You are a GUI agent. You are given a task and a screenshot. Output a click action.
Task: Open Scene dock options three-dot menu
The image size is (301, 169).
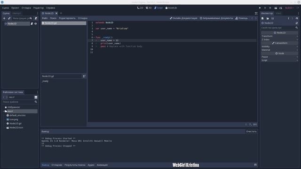coord(38,13)
